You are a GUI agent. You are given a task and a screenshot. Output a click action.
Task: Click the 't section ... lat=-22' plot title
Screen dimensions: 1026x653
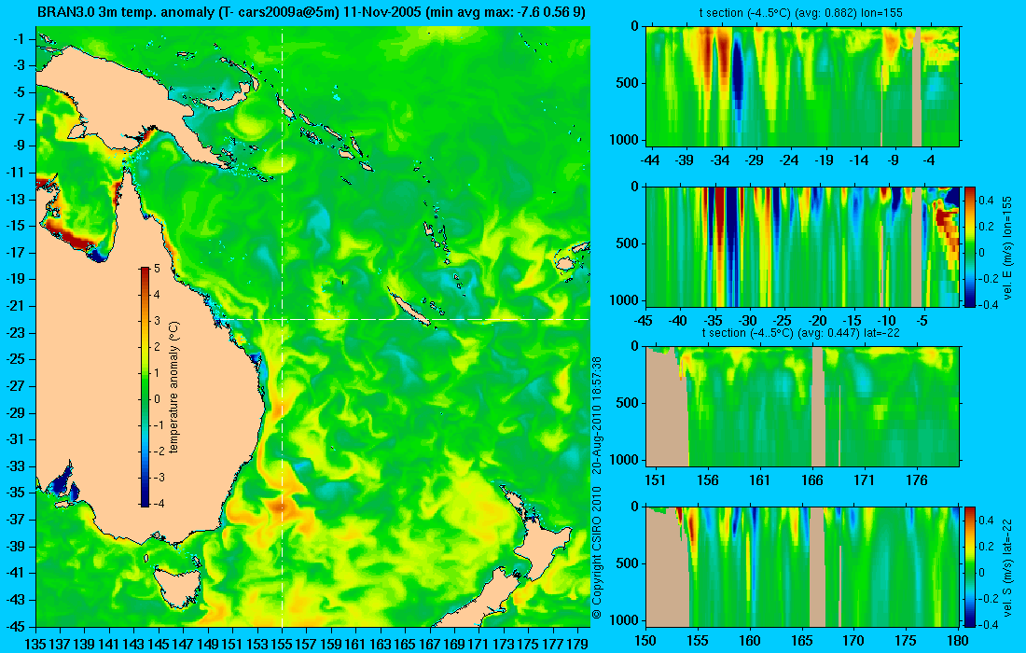801,333
